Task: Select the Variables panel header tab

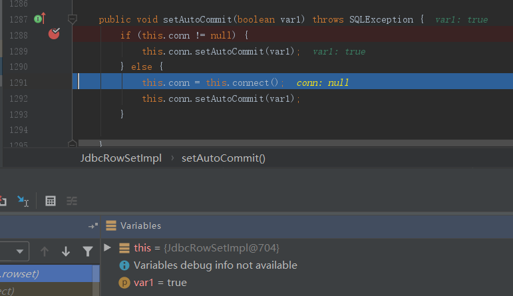Action: pos(140,226)
